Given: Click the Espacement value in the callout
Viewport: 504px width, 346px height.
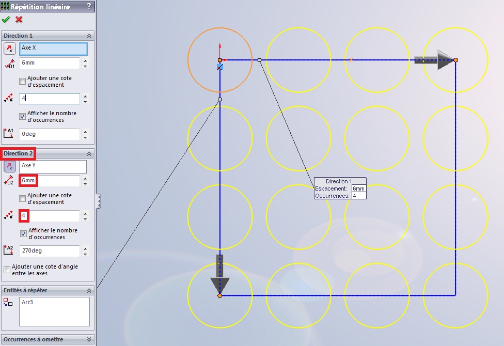Looking at the screenshot, I should click(358, 189).
